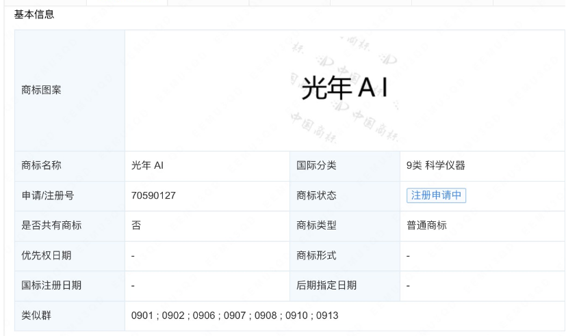Click the 注册申请中 status badge

tap(436, 195)
